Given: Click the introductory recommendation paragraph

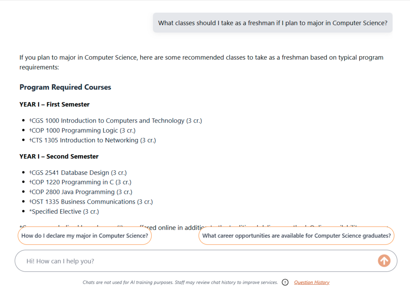Looking at the screenshot, I should [201, 62].
